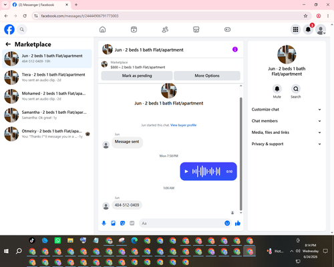The height and width of the screenshot is (267, 334).
Task: Open the Friends icon
Action: (165, 29)
